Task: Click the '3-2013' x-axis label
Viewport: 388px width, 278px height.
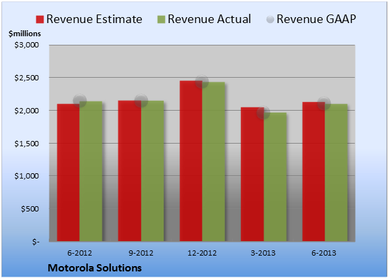Action: coord(263,253)
